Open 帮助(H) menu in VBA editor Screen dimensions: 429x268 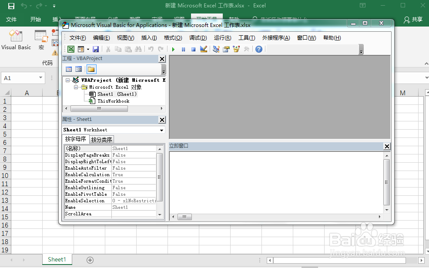(x=332, y=38)
